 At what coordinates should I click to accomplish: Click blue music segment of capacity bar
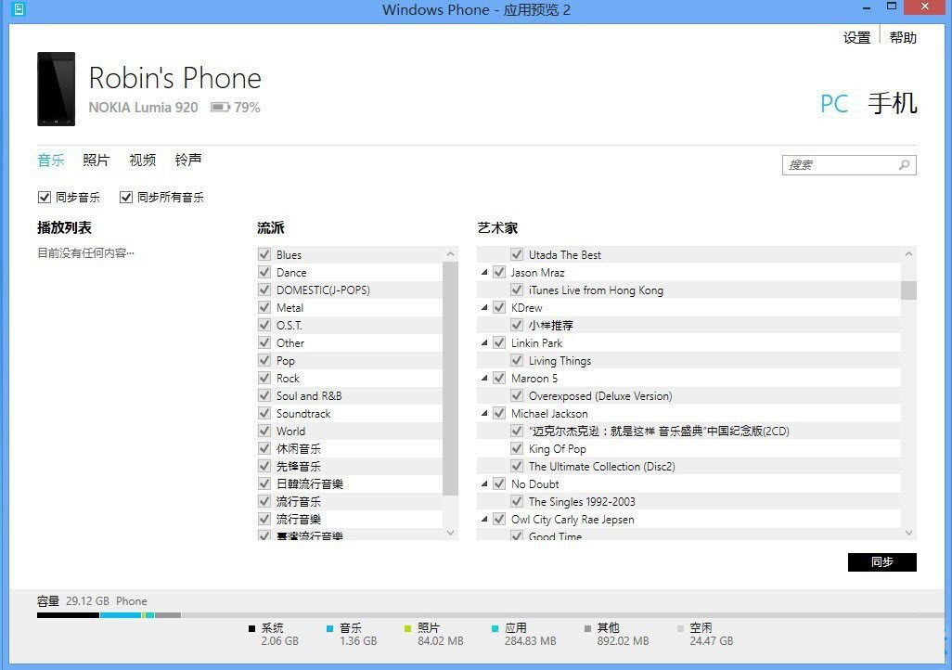click(121, 615)
